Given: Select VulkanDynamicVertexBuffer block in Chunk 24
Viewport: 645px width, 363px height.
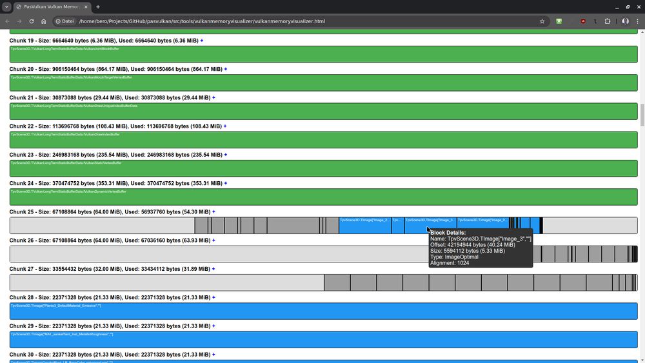Looking at the screenshot, I should (323, 197).
